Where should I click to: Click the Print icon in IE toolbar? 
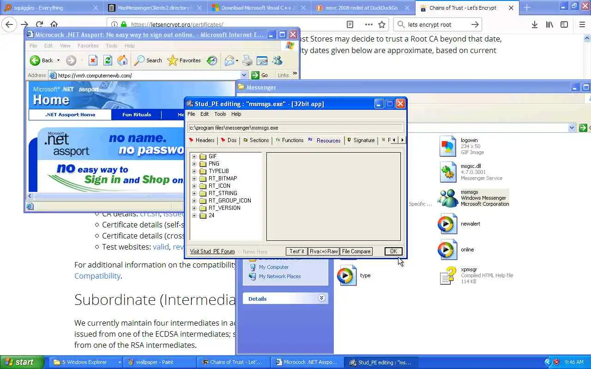point(247,60)
